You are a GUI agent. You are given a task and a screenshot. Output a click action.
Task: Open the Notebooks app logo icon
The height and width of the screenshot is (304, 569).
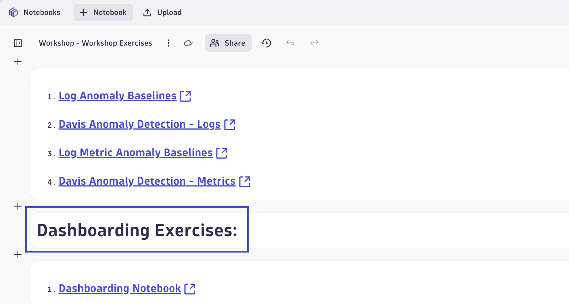pyautogui.click(x=14, y=12)
